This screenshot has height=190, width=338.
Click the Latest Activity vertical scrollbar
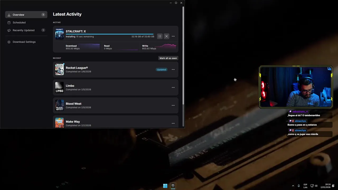coord(183,55)
